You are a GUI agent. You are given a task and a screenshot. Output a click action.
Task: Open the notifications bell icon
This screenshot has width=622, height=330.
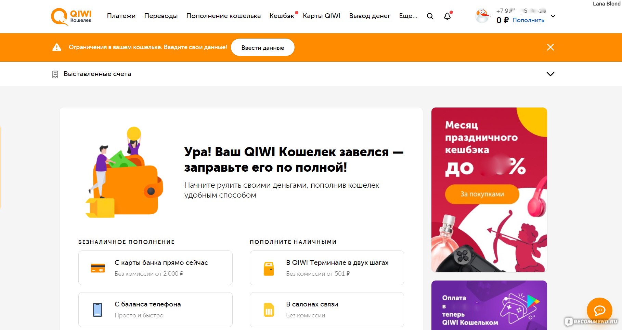pyautogui.click(x=447, y=16)
